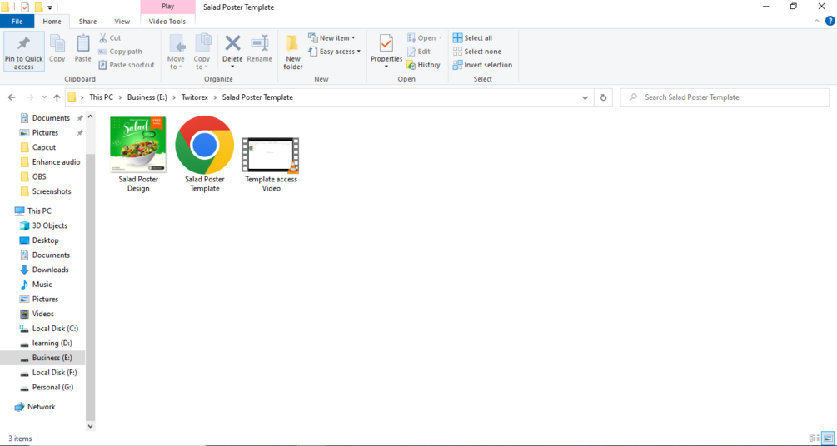The image size is (837, 446).
Task: Open Local Disk (C:) drive
Action: click(x=55, y=329)
